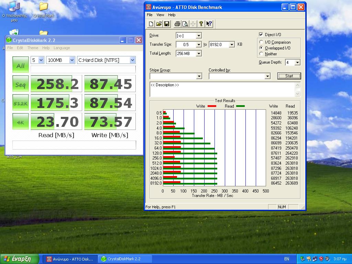Screen dimensions: 352x264
Task: Click the 73.57 4K write result
Action: tap(110, 121)
